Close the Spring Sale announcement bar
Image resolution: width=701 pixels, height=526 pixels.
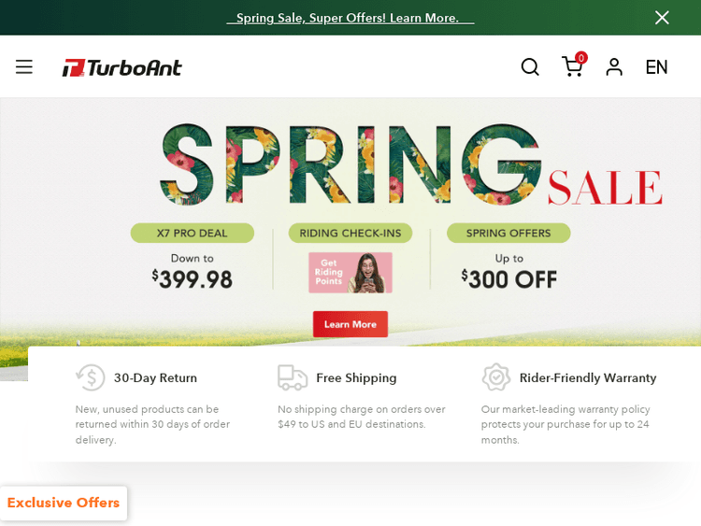pos(662,18)
